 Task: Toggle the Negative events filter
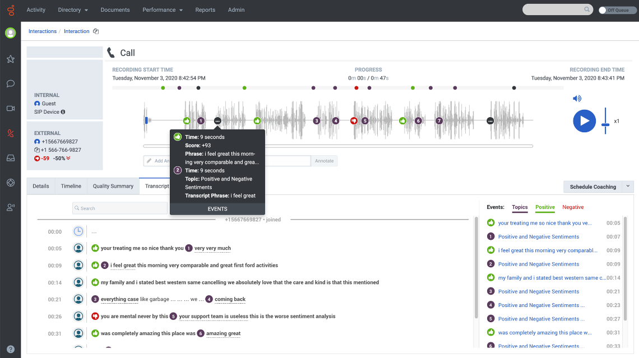(573, 207)
